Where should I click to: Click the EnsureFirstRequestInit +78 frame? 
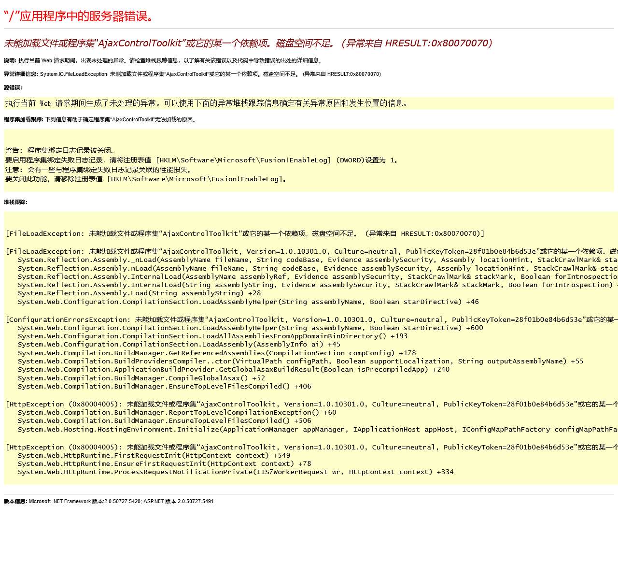coord(165,463)
